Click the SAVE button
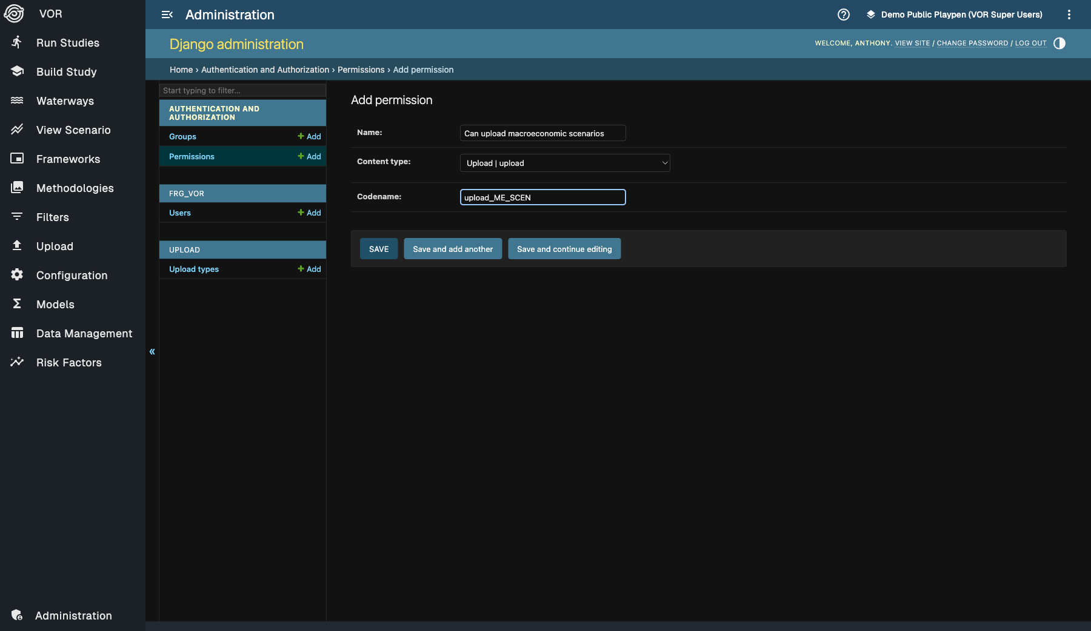 pyautogui.click(x=379, y=249)
